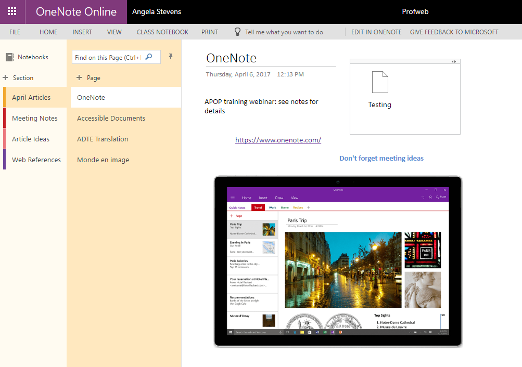The height and width of the screenshot is (367, 522).
Task: Switch to the HOME tab
Action: point(48,32)
